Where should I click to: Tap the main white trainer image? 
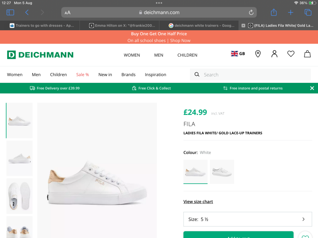(x=97, y=171)
